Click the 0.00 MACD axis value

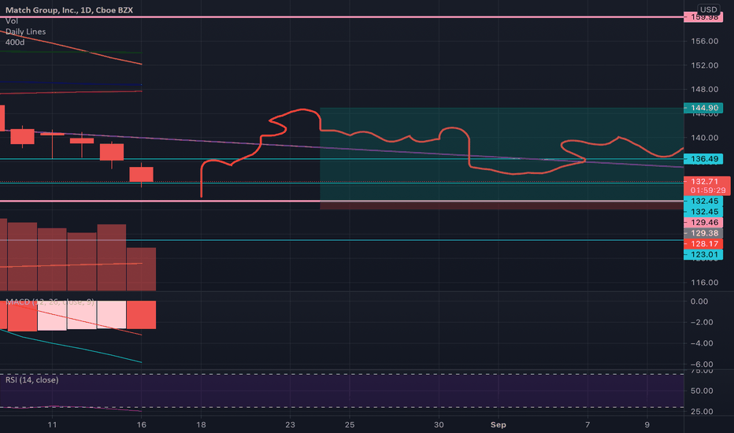pos(699,302)
